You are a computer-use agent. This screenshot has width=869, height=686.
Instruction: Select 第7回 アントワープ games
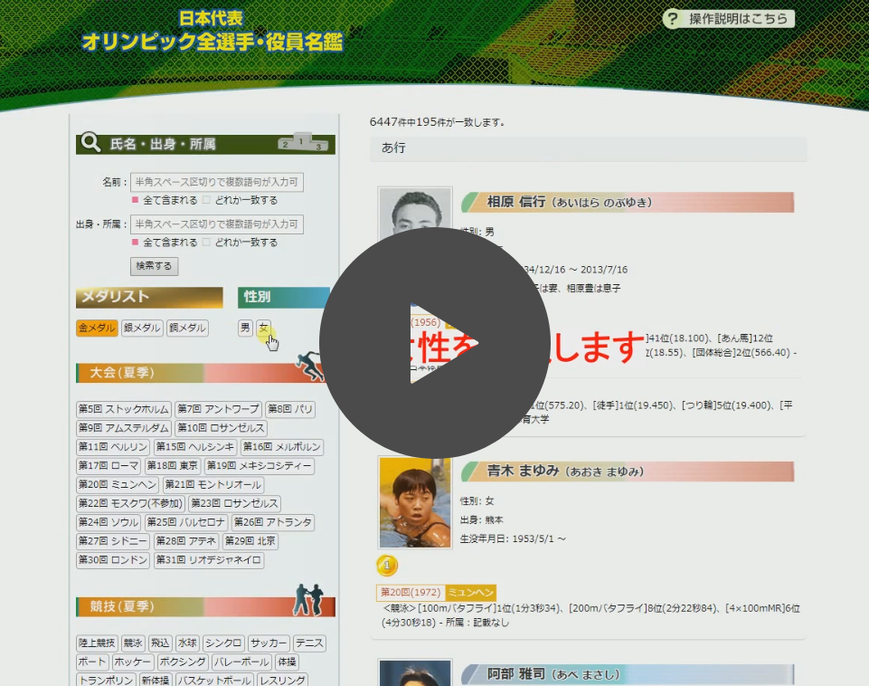click(218, 409)
